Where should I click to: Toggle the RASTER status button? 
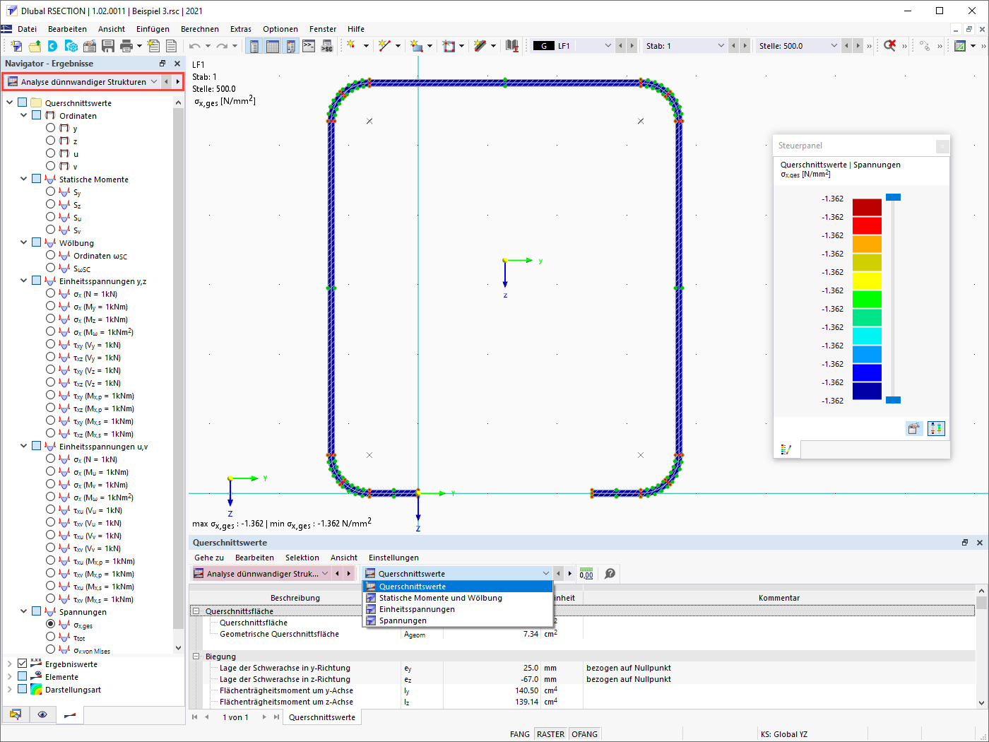pyautogui.click(x=550, y=734)
